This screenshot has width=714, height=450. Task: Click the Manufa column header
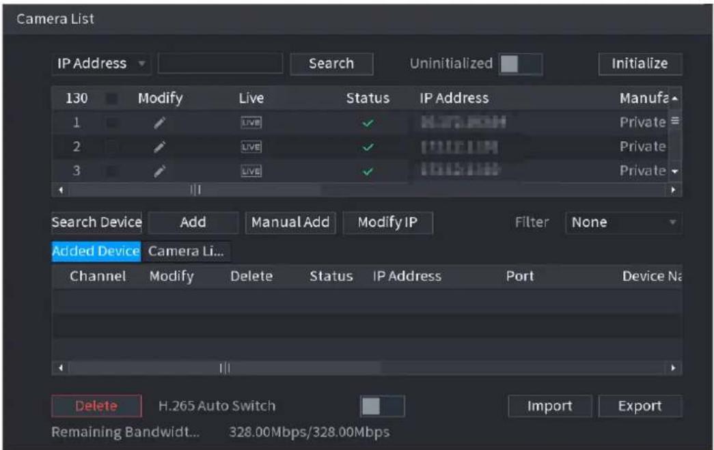pyautogui.click(x=644, y=98)
